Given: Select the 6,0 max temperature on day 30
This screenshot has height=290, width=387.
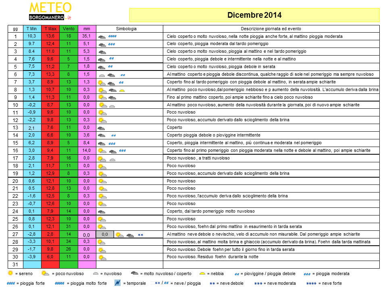Looking at the screenshot, I should (50, 257).
